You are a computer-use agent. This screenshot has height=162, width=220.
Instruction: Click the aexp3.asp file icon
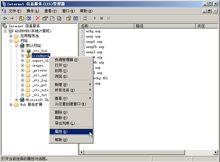point(83,52)
